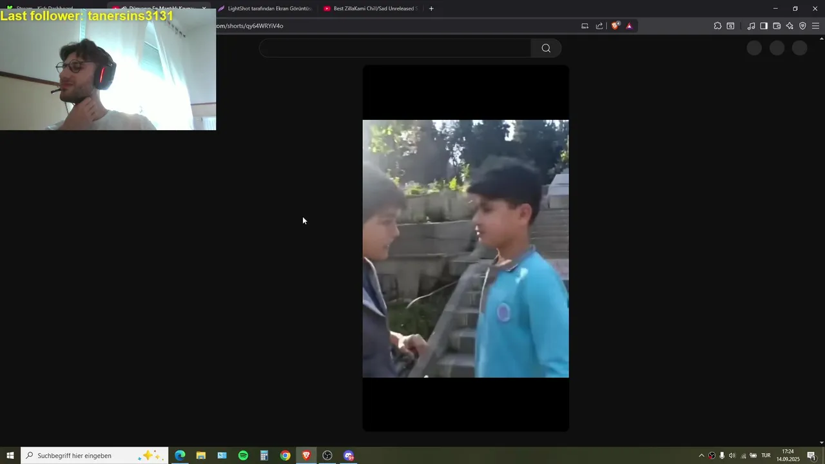Open the Wi-Fi network tray icon
The width and height of the screenshot is (825, 464).
coord(743,456)
